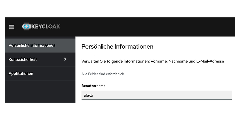Click empty sidebar area below Applikationen
The width and height of the screenshot is (236, 118).
(40, 92)
